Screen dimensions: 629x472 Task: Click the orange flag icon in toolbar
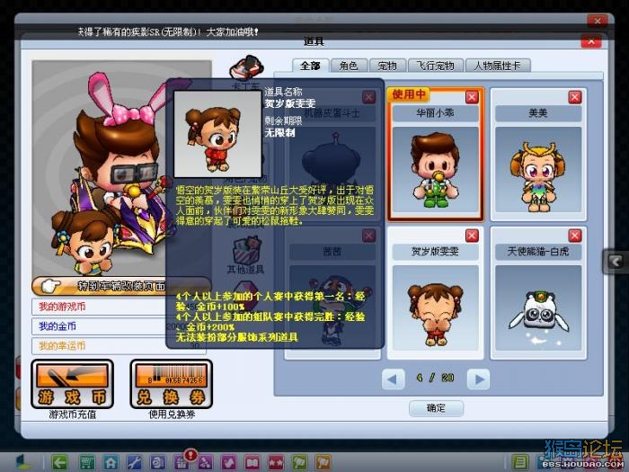pyautogui.click(x=323, y=463)
